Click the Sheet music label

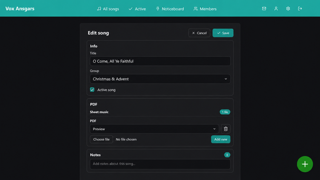pyautogui.click(x=99, y=112)
